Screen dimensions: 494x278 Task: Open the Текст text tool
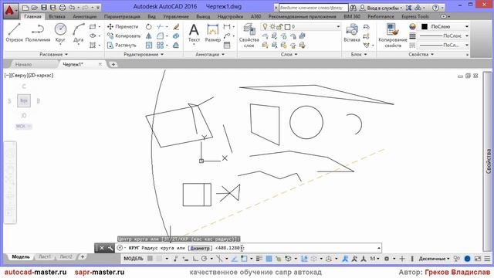[x=194, y=32]
